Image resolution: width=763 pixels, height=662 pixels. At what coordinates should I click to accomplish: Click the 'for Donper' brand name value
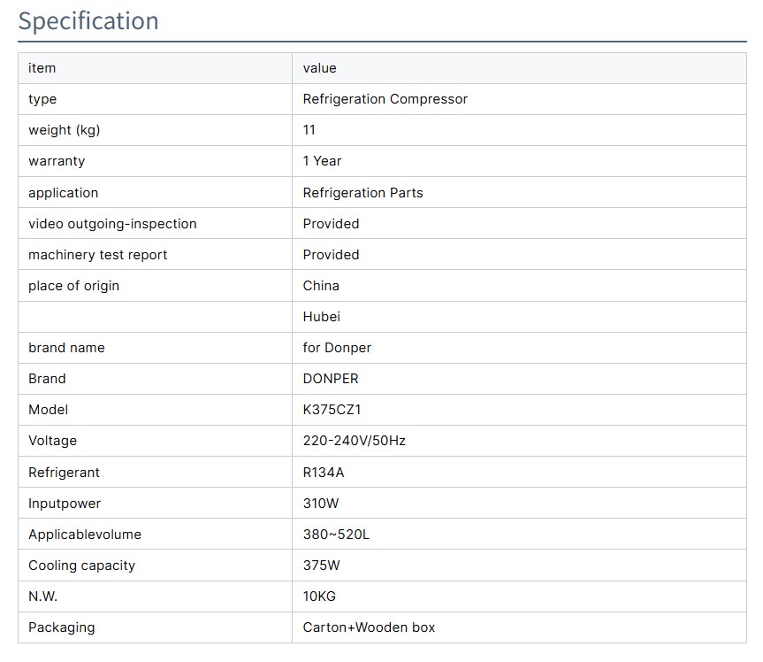point(337,348)
